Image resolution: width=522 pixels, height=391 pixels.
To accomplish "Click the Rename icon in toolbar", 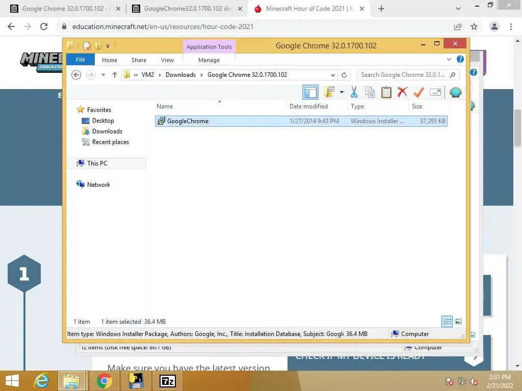I will tap(435, 92).
